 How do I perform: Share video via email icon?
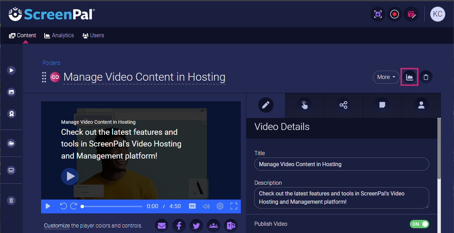(162, 226)
